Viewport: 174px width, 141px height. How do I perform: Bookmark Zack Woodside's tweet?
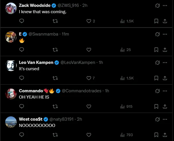156,21
